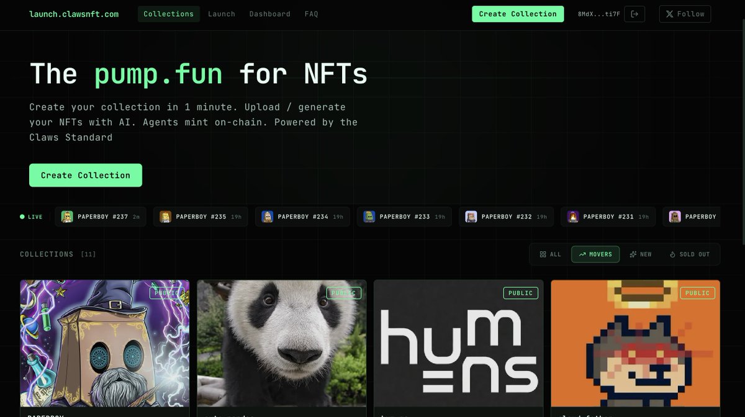This screenshot has height=417, width=745.
Task: Toggle the MOVERS filter off
Action: [595, 254]
